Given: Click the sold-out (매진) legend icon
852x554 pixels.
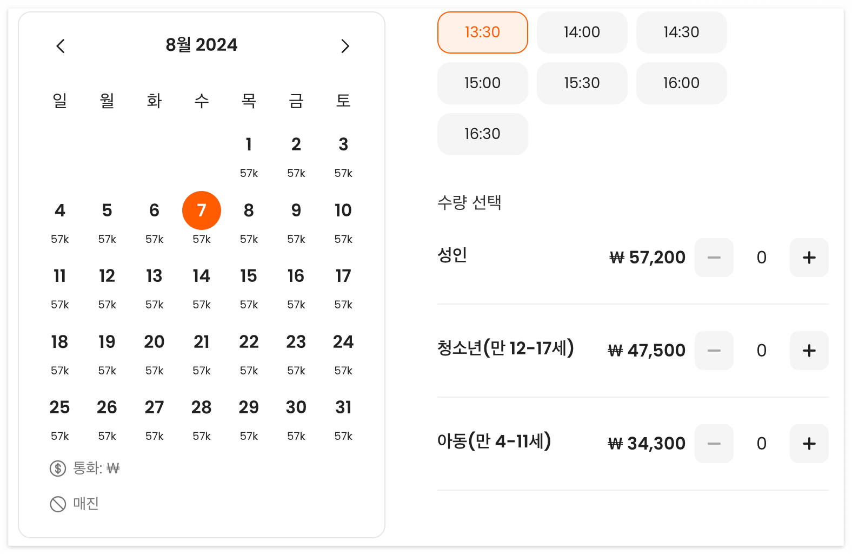Looking at the screenshot, I should [57, 504].
